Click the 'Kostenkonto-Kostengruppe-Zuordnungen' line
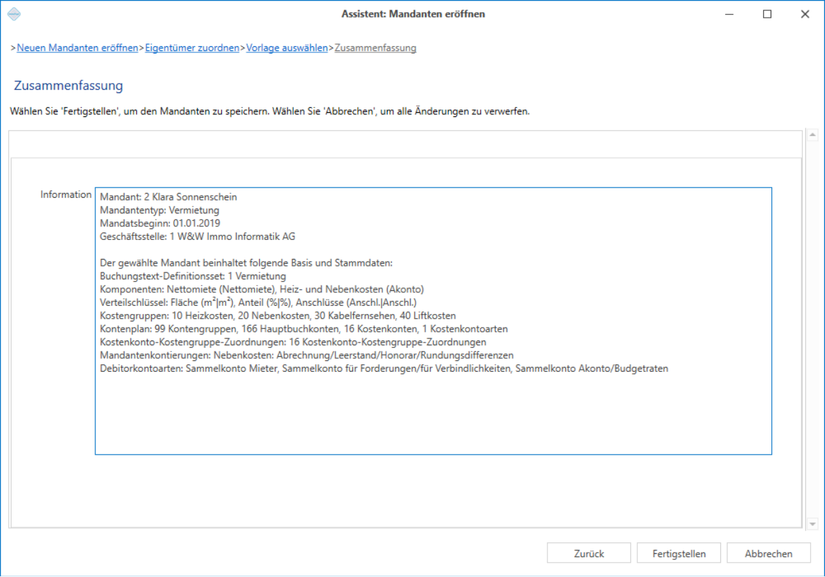825x577 pixels. click(293, 342)
